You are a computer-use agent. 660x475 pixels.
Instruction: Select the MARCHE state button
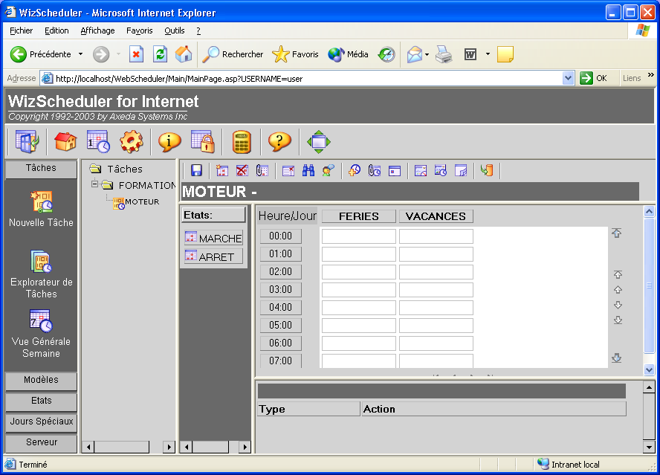213,238
